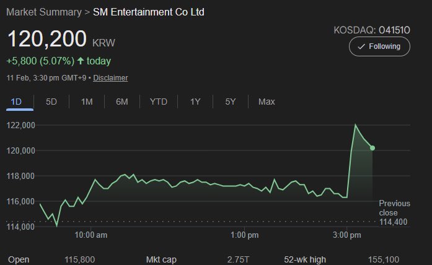Screen dimensions: 432x265
Task: Click the 11 Feb, 3:30 pm timestamp
Action: click(x=46, y=78)
